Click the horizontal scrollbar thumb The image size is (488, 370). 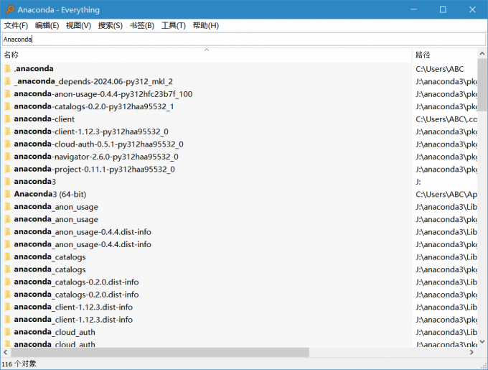point(160,352)
